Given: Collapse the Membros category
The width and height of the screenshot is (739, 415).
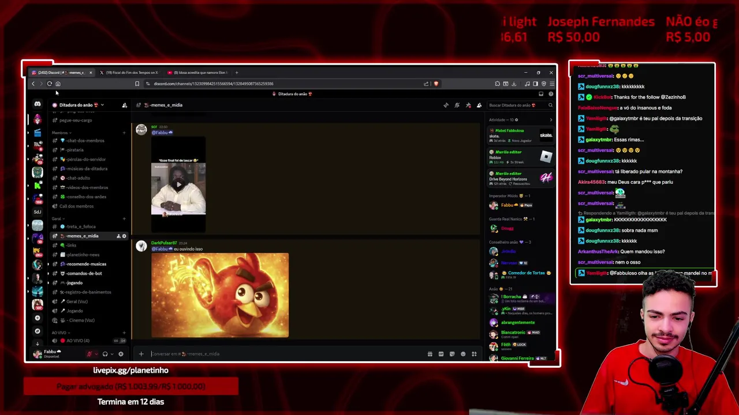Looking at the screenshot, I should (x=61, y=133).
